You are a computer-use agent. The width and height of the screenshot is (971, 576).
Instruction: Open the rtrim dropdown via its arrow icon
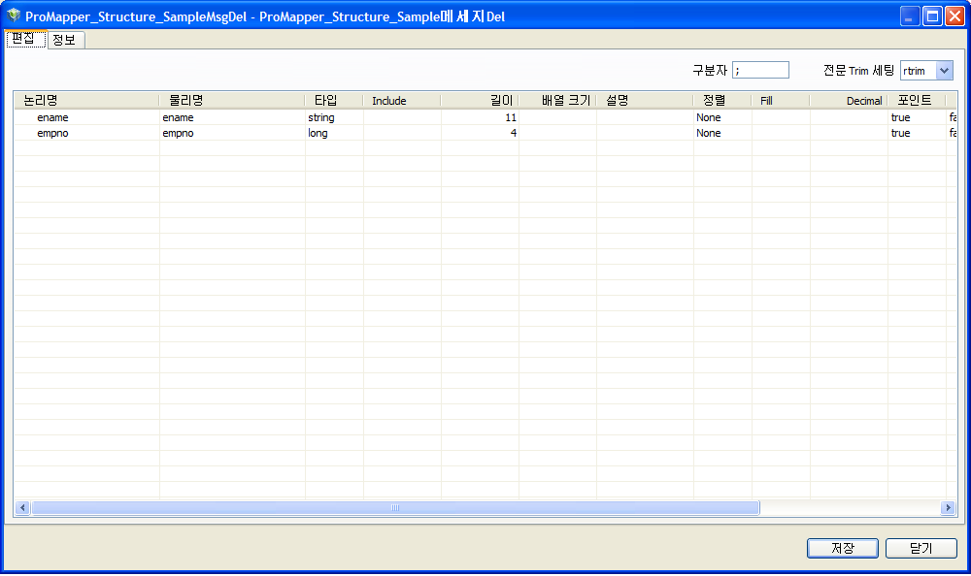pos(944,69)
